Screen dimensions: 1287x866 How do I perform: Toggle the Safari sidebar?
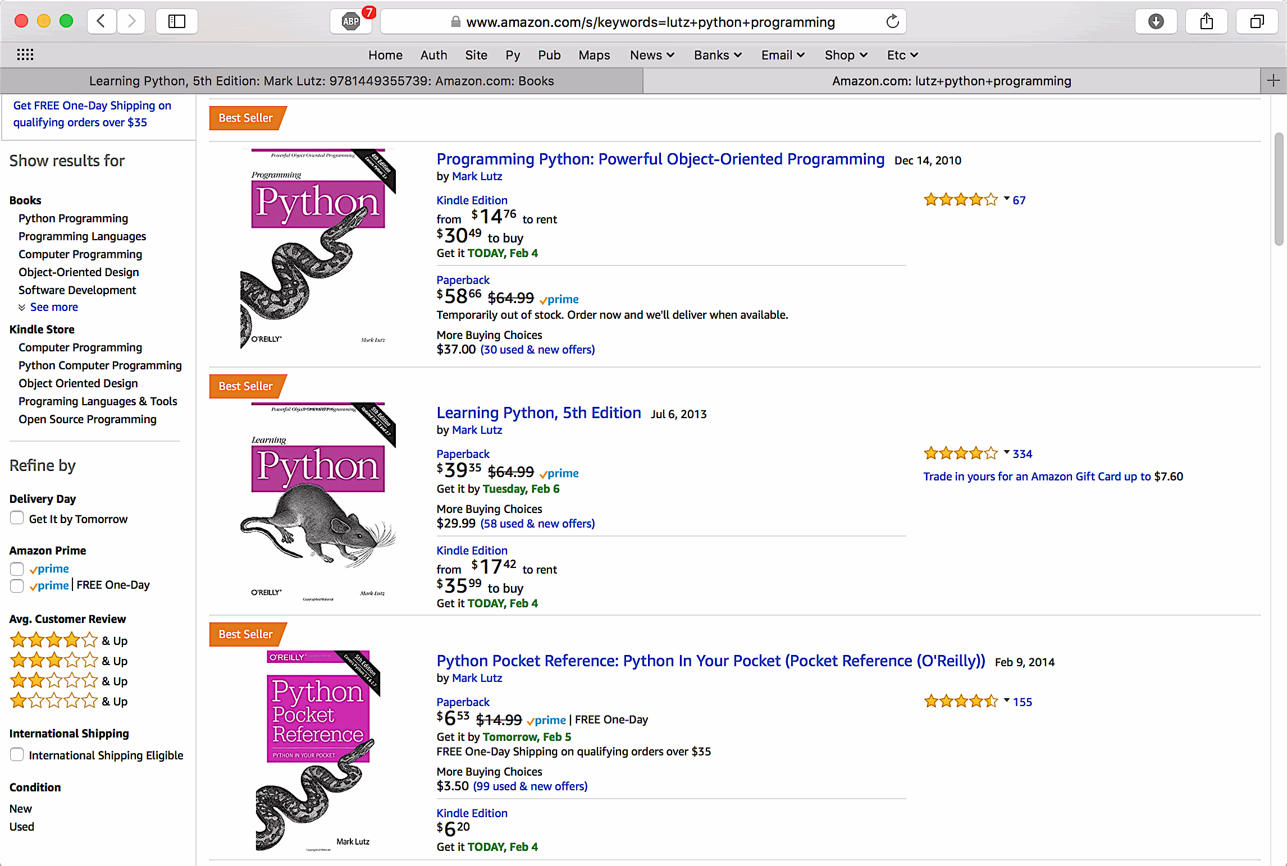177,22
